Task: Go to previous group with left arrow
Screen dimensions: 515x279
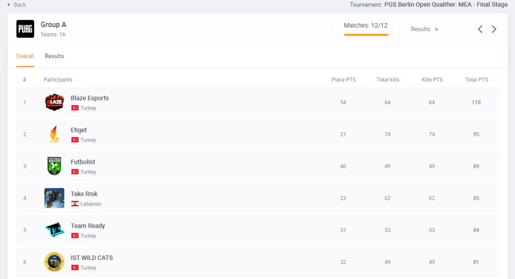Action: click(x=480, y=29)
